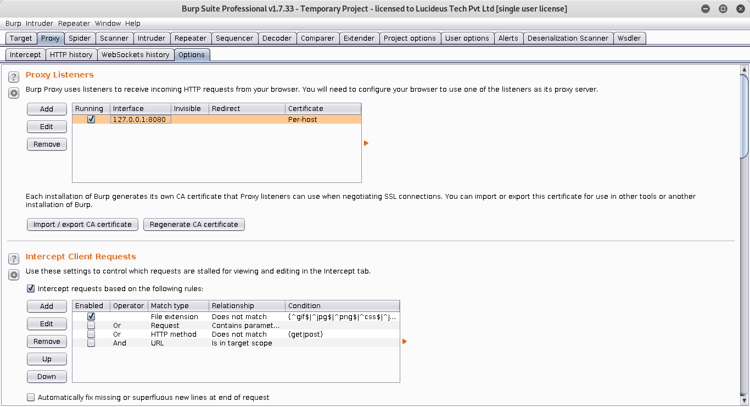
Task: Open help for Intercept Client Requests section
Action: pyautogui.click(x=14, y=259)
